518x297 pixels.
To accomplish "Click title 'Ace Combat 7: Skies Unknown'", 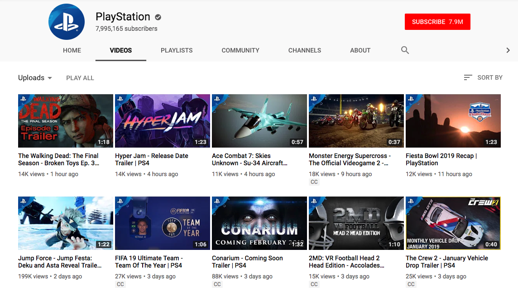I will 249,159.
